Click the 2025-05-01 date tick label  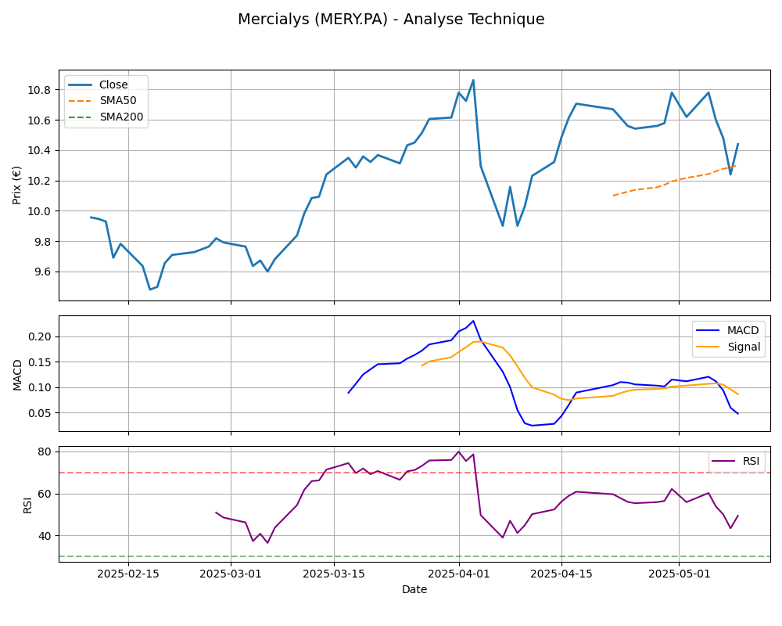pyautogui.click(x=679, y=574)
